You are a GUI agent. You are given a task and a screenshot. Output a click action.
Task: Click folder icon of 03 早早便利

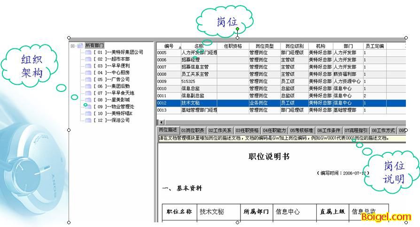click(x=88, y=66)
